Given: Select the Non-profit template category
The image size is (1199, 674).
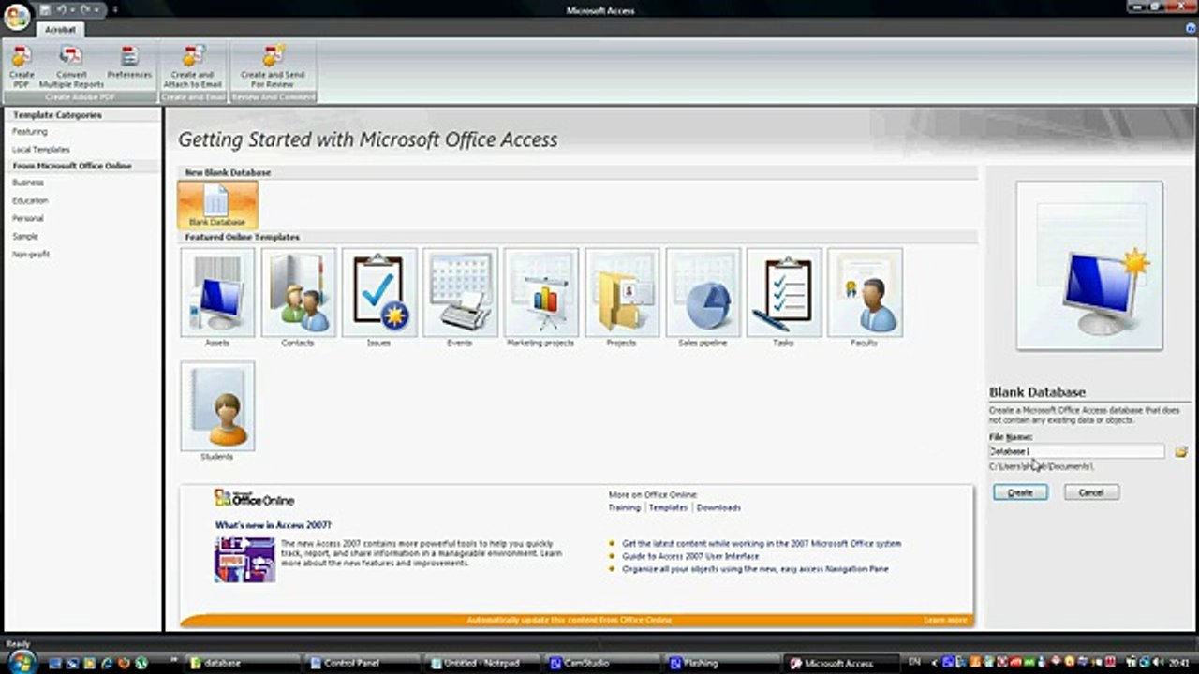Looking at the screenshot, I should coord(31,255).
